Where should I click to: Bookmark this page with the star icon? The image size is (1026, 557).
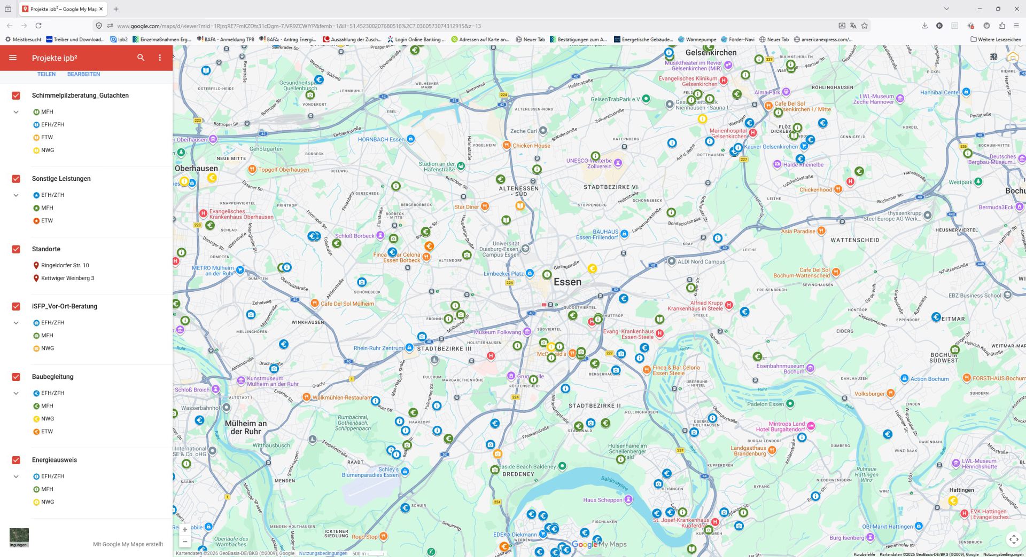pos(864,26)
